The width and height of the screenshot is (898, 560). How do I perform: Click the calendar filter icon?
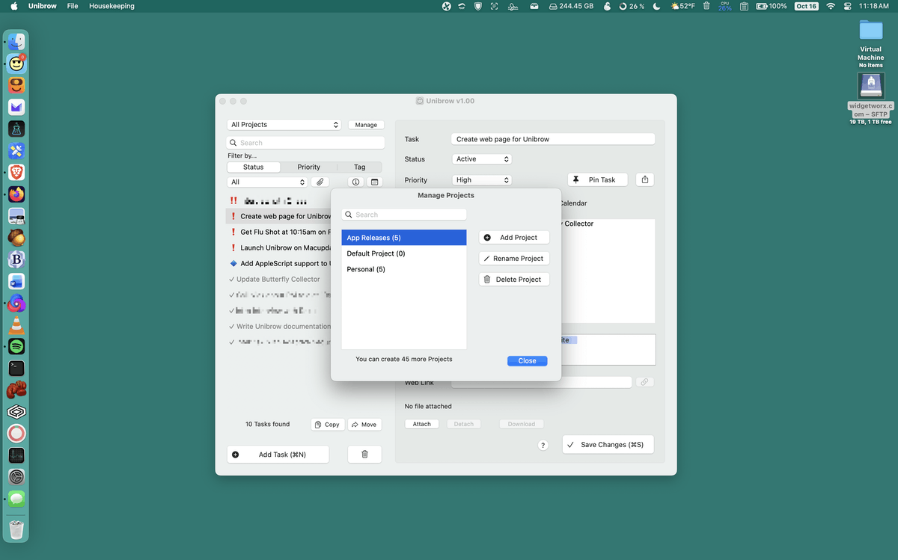375,182
